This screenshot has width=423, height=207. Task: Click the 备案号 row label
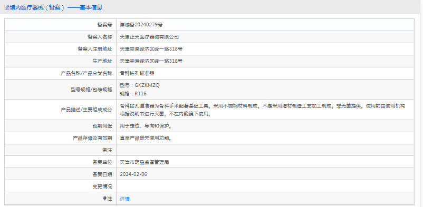tap(104, 25)
